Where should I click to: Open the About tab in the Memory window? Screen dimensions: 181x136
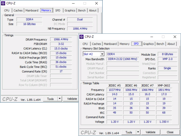click(93, 11)
